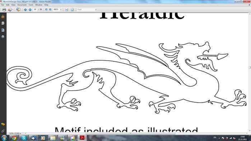Expand the Find options dropdown arrow

click(96, 10)
